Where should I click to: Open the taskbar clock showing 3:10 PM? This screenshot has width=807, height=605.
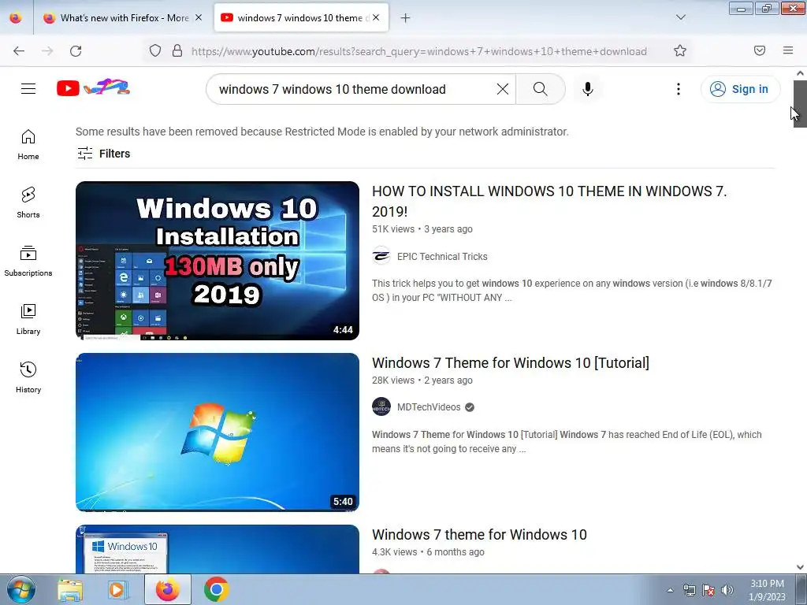tap(767, 589)
